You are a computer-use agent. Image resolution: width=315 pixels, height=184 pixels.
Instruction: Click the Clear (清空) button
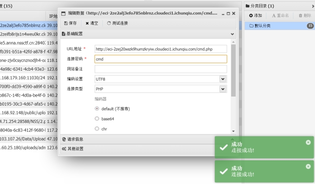(92, 23)
